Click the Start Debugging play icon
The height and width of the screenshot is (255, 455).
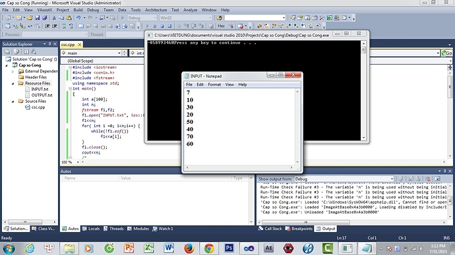tap(148, 26)
